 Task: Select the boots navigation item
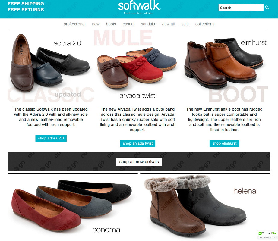[111, 24]
